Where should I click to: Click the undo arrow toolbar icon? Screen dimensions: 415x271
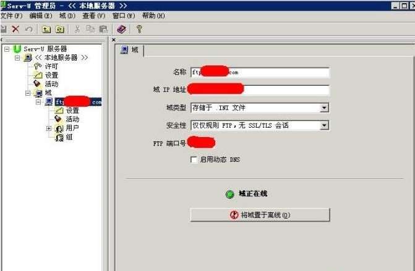pyautogui.click(x=28, y=29)
